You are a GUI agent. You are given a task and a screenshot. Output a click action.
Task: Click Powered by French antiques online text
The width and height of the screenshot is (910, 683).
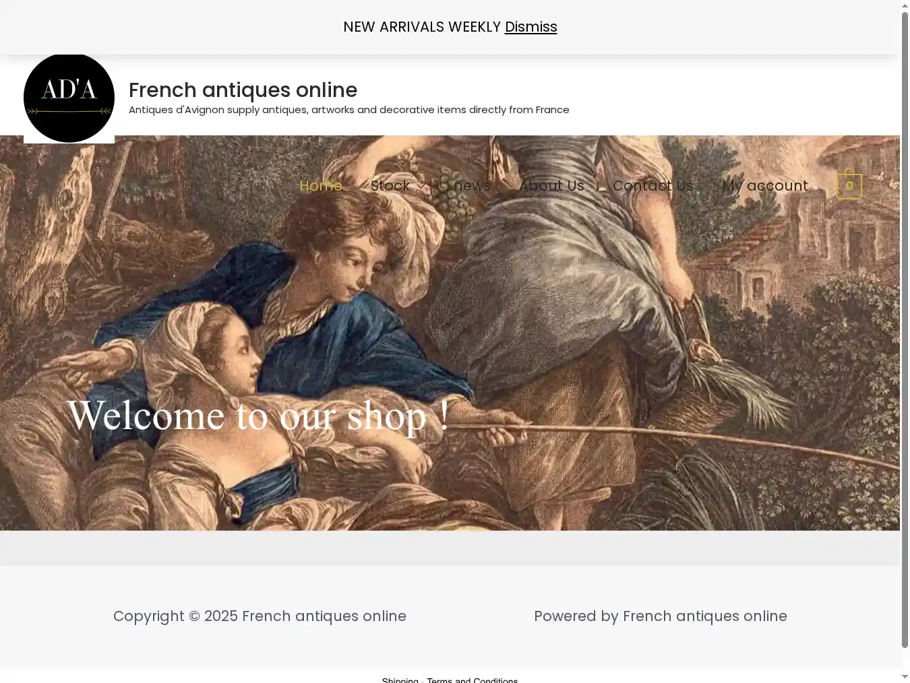tap(661, 616)
